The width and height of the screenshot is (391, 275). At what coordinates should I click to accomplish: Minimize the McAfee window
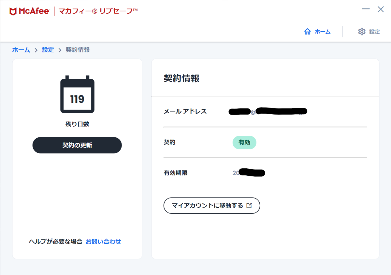[x=366, y=9]
